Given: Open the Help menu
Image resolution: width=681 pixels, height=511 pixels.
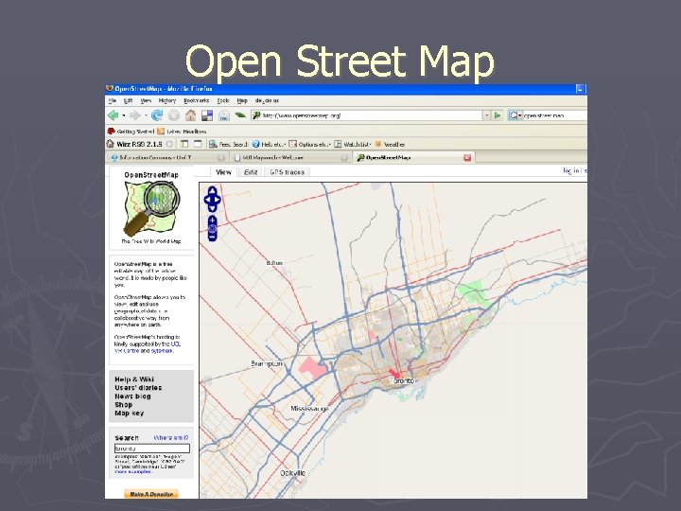Looking at the screenshot, I should 242,100.
